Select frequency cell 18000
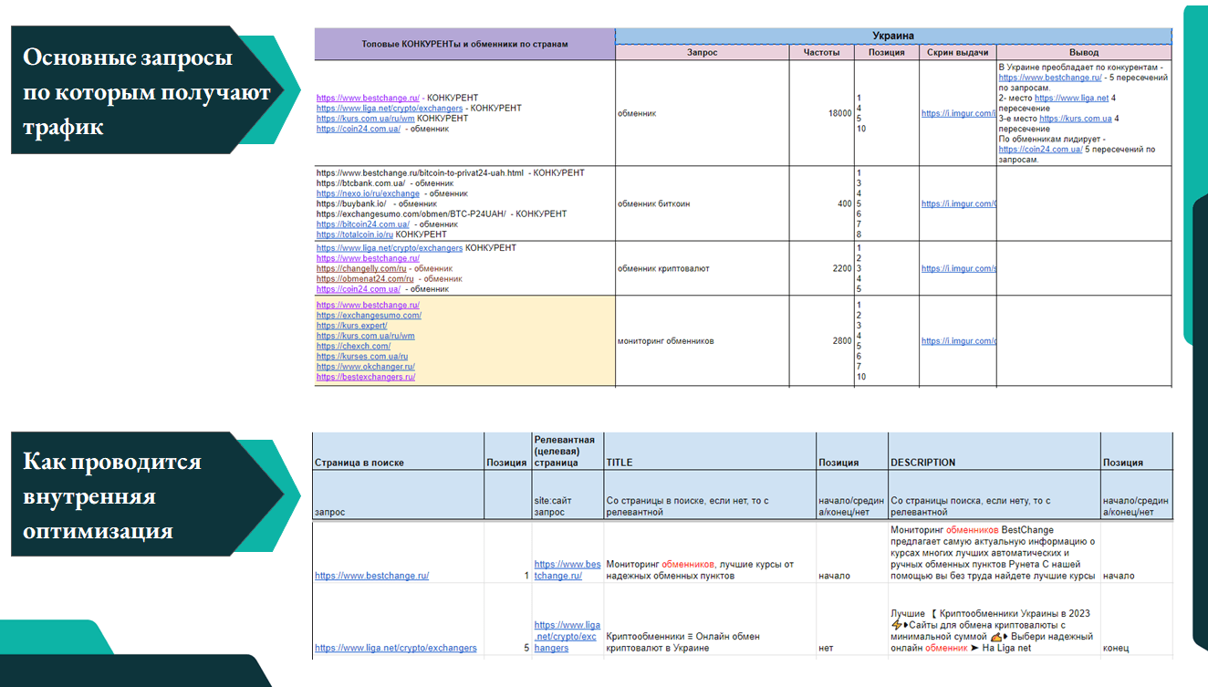This screenshot has width=1208, height=687. (x=822, y=113)
